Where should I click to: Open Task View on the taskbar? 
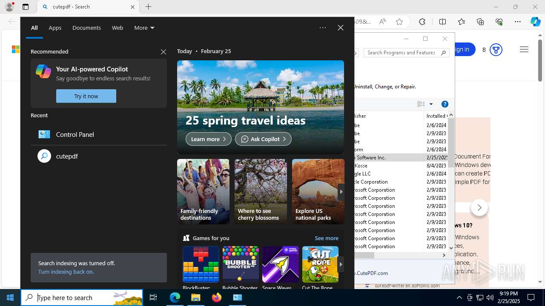153,297
